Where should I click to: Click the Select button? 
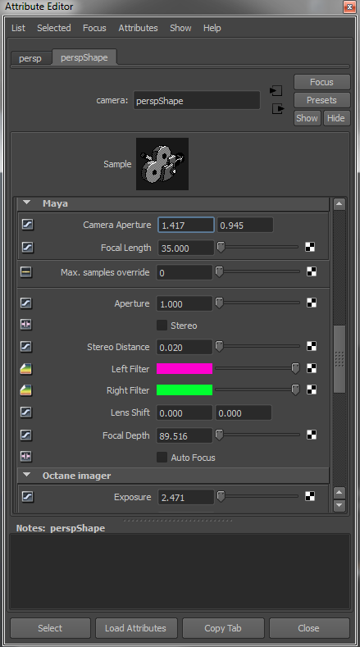click(50, 628)
